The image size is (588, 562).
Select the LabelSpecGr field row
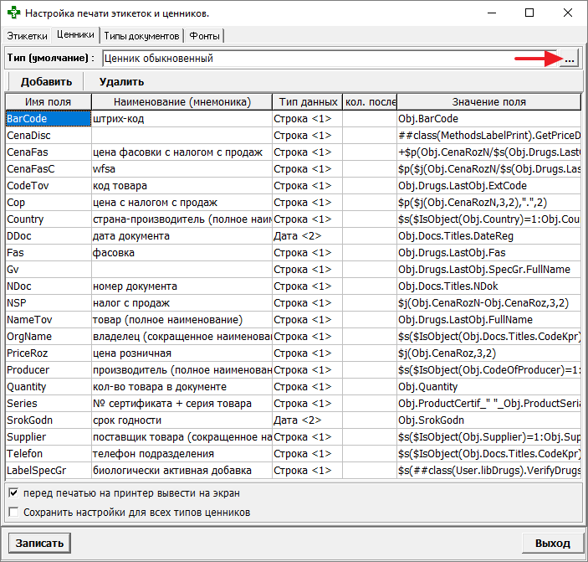pos(47,471)
